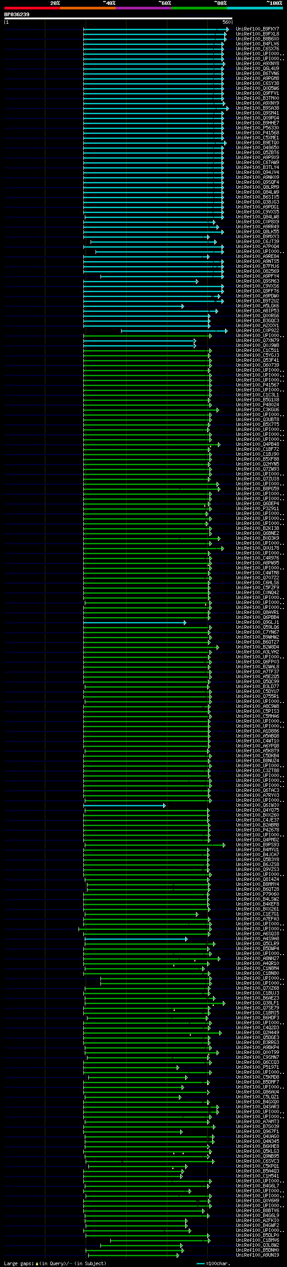Click the alignment bar for UniRef100_B9SA38
The height and width of the screenshot is (1267, 287).
pos(156,108)
